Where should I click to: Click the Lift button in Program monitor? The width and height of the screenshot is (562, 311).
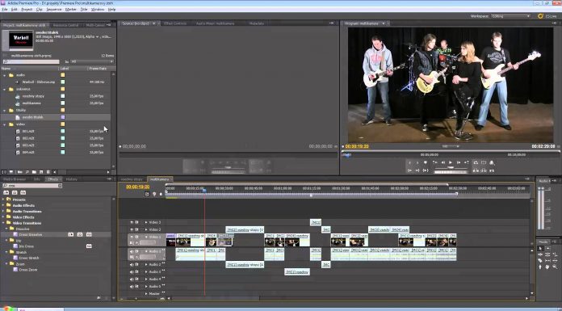coord(476,170)
